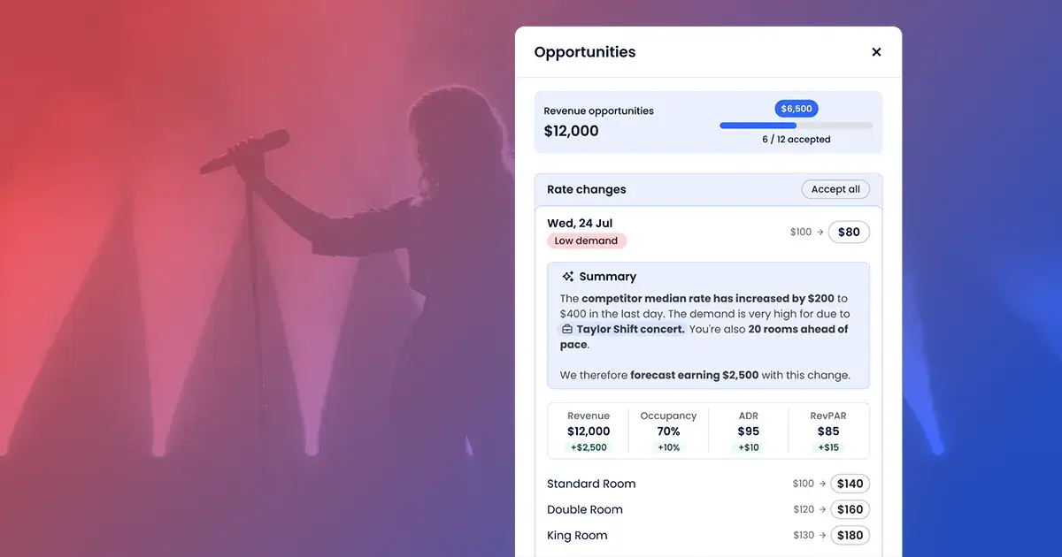
Task: Select the Revenue metric card
Action: [589, 431]
